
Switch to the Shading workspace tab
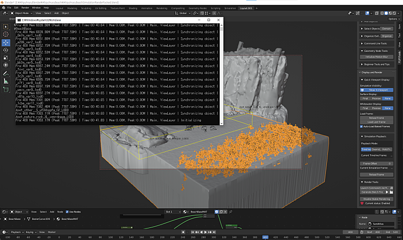point(132,8)
